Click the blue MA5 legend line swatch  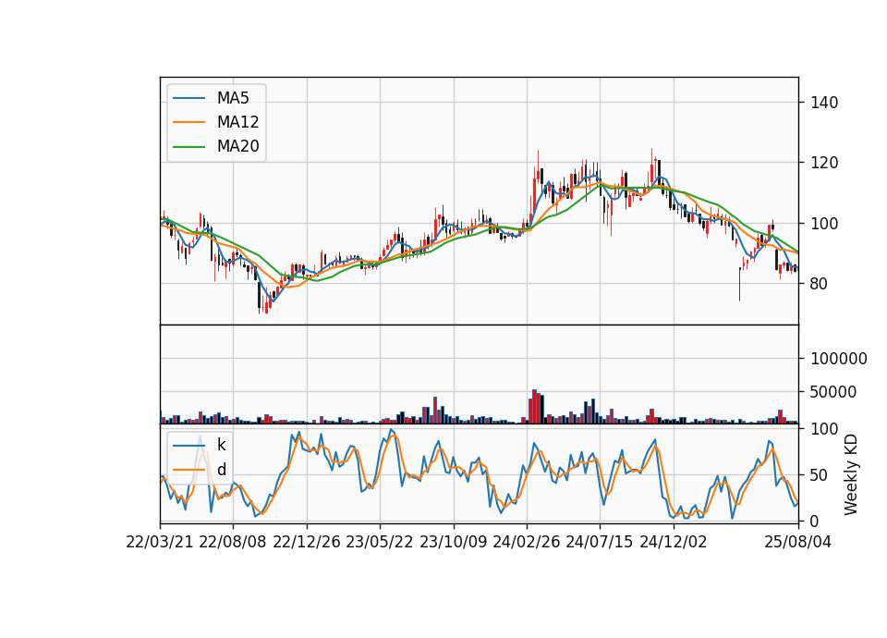click(188, 99)
